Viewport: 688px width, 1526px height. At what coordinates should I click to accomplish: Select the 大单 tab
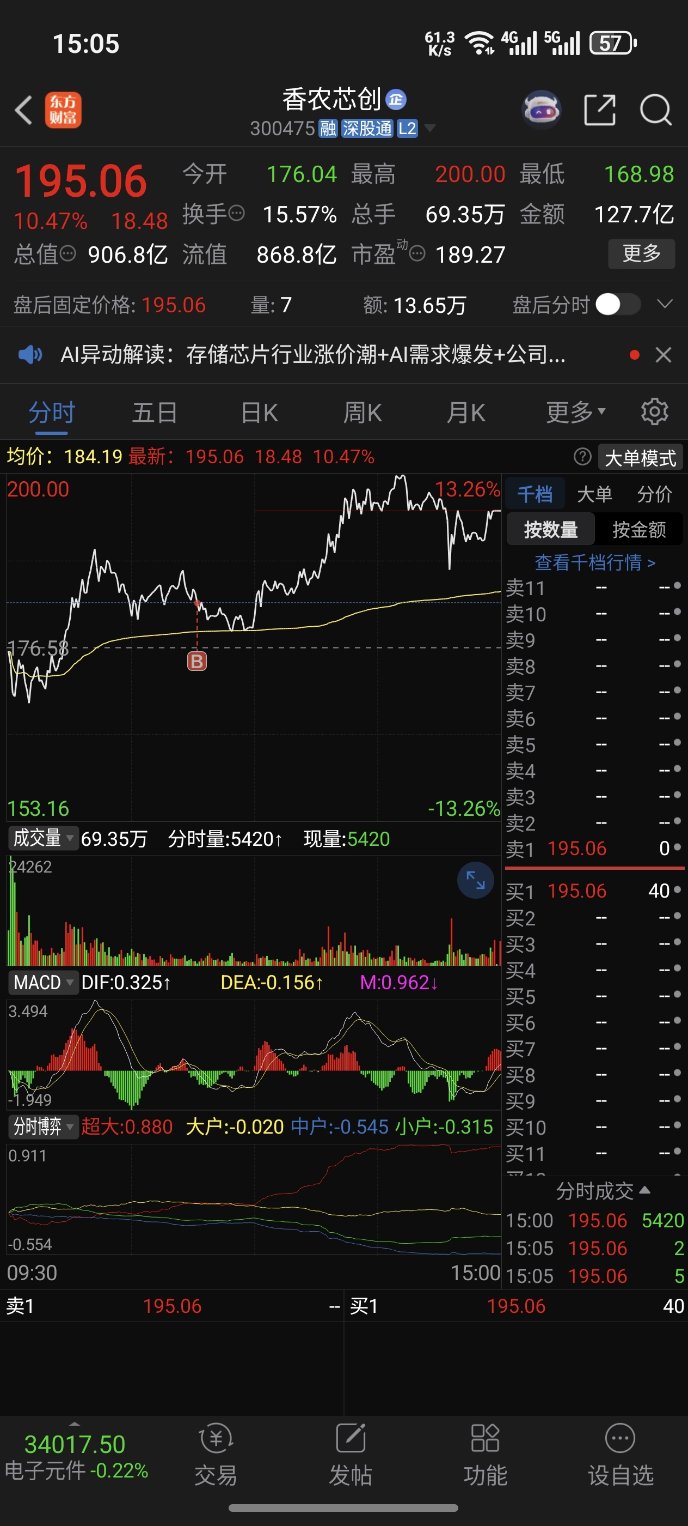pos(594,494)
